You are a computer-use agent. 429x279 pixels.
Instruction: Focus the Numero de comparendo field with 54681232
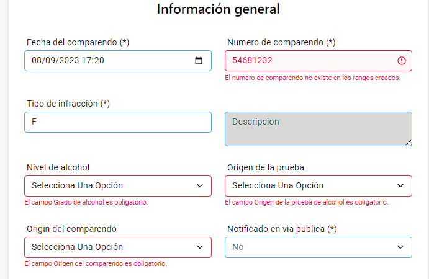tap(318, 61)
